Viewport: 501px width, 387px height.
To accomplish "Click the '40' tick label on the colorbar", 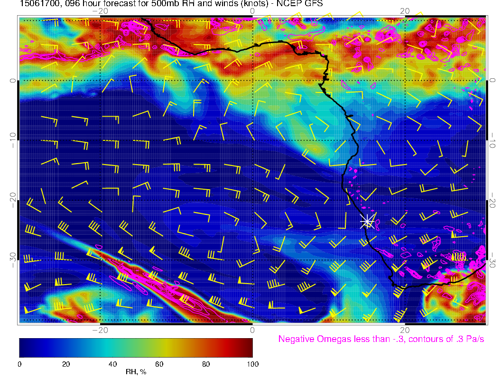I will pyautogui.click(x=112, y=364).
